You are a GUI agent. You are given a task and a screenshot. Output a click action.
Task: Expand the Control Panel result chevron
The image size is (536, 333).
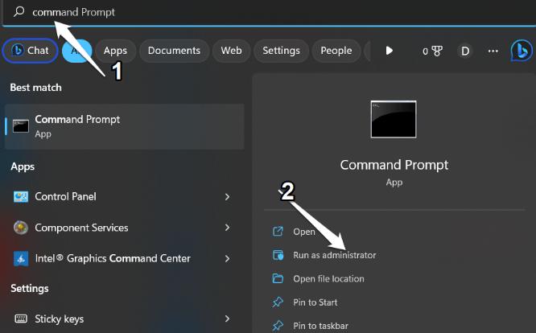tap(228, 197)
